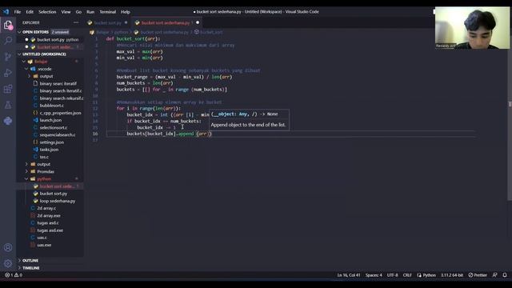
Task: Collapse the Open Editors section
Action: 35,32
